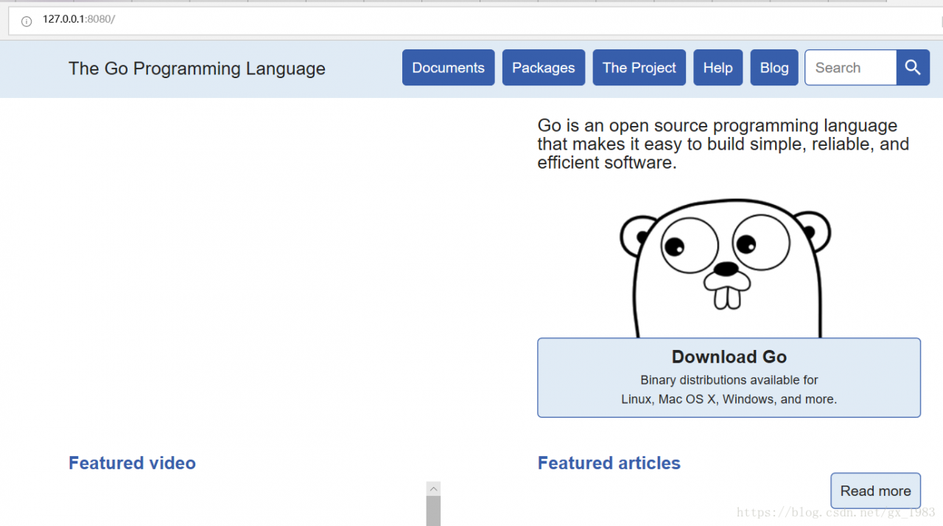Click the Go gopher mascot image
Viewport: 943px width, 526px height.
click(726, 268)
